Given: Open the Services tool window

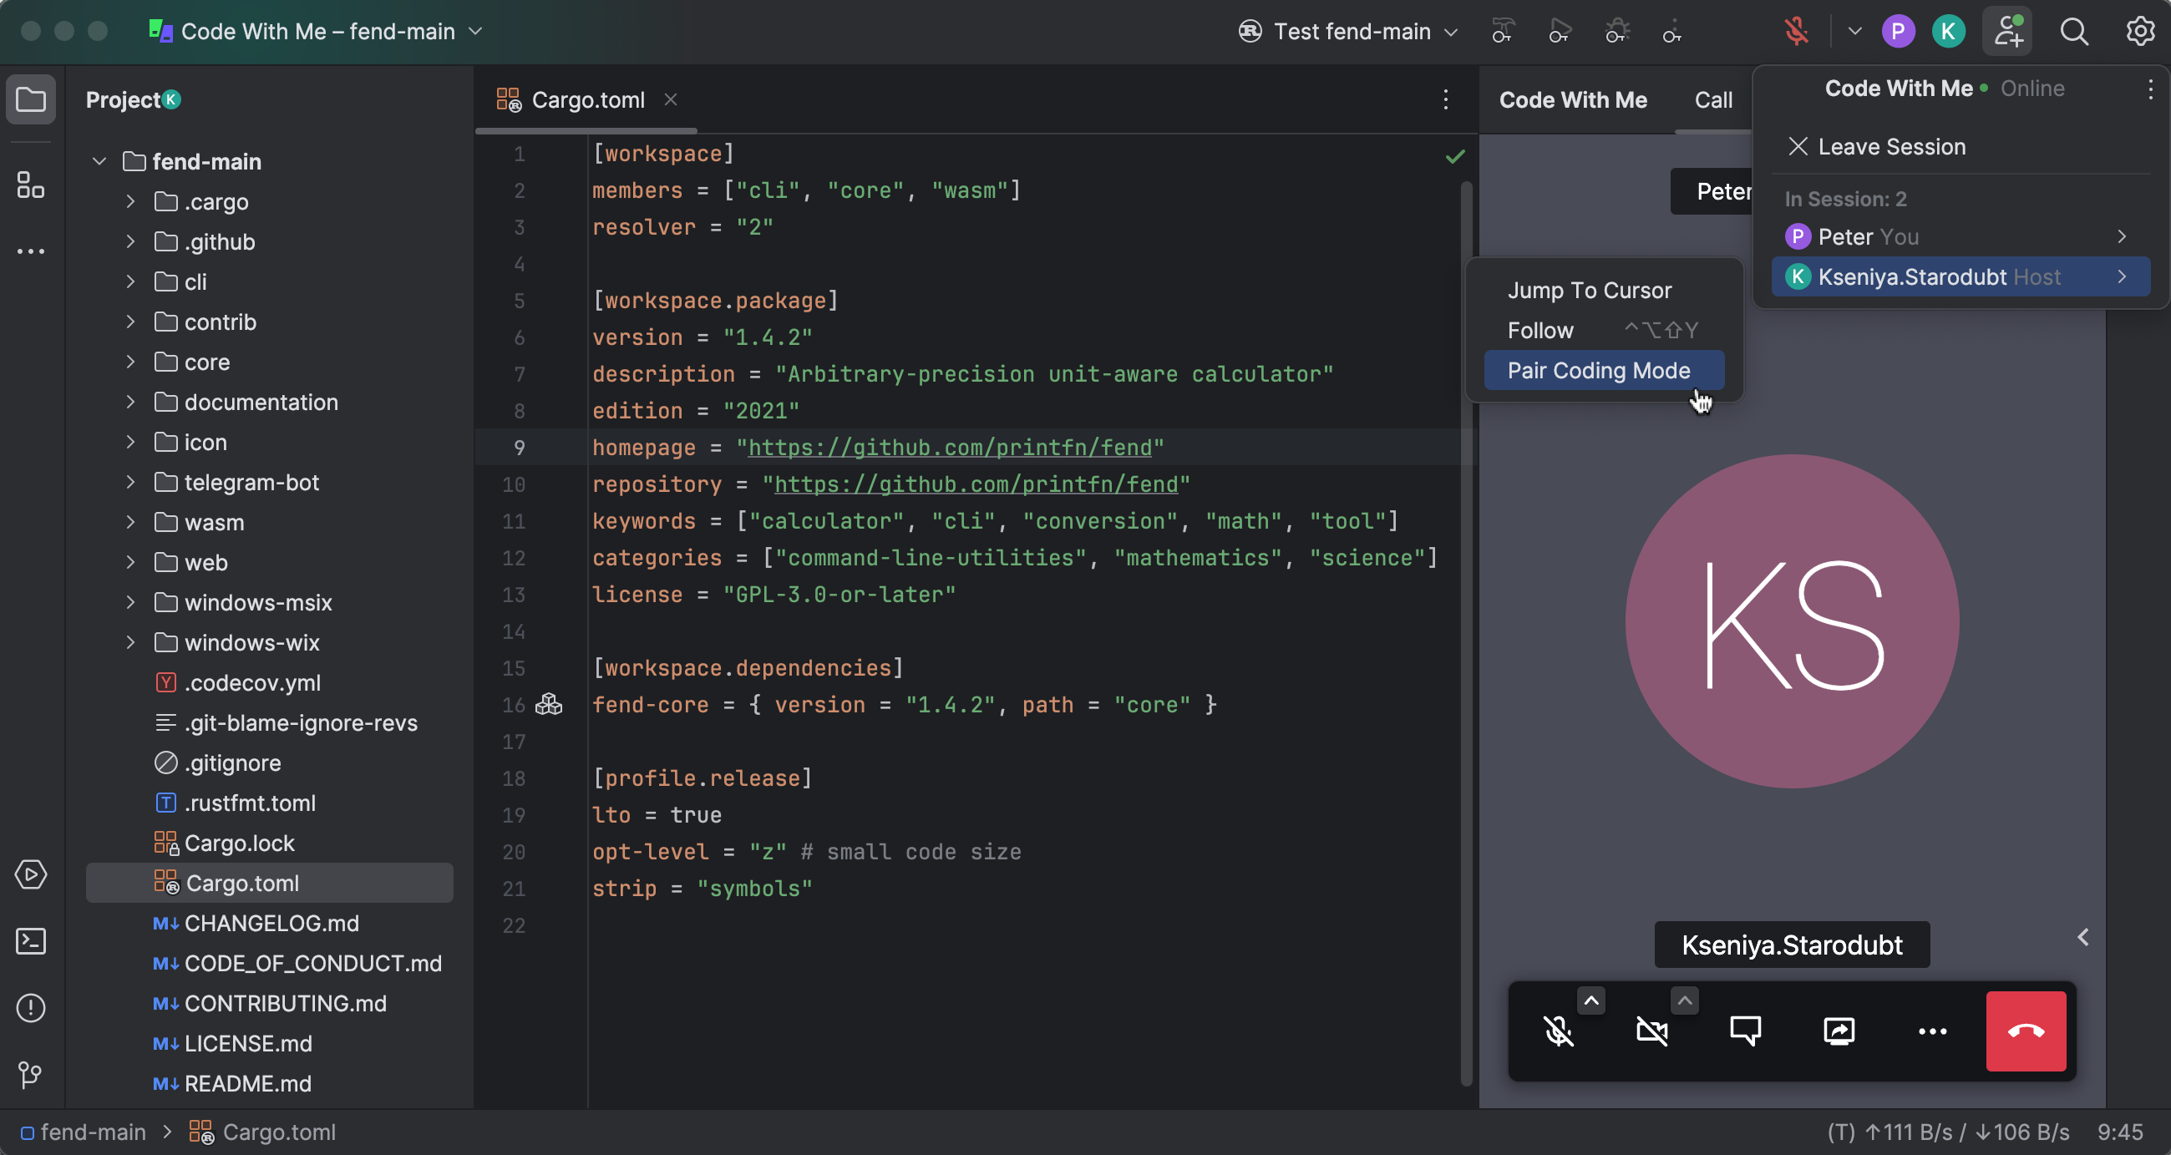Looking at the screenshot, I should coord(31,874).
